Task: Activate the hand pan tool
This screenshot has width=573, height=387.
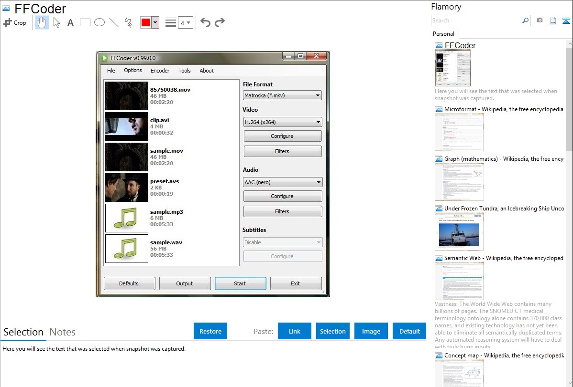Action: tap(42, 22)
